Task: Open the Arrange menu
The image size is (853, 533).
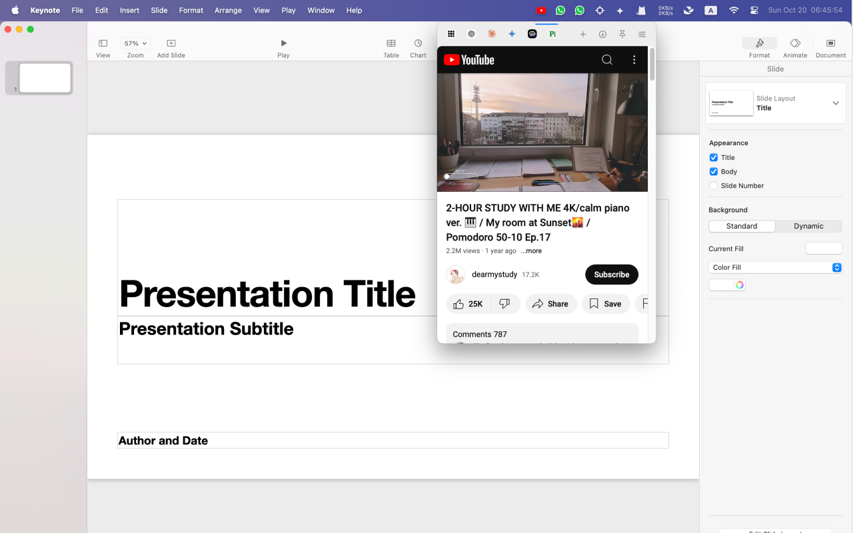Action: [228, 10]
